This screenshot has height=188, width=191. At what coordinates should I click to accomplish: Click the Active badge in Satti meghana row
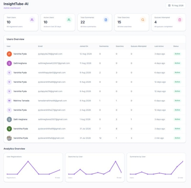coord(177,119)
